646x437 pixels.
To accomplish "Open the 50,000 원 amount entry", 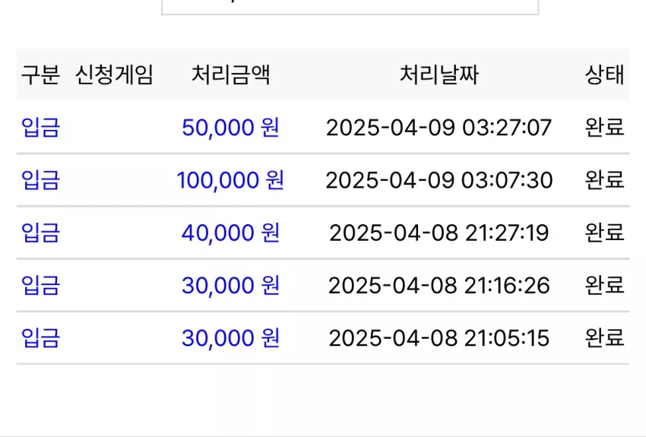I will 231,127.
